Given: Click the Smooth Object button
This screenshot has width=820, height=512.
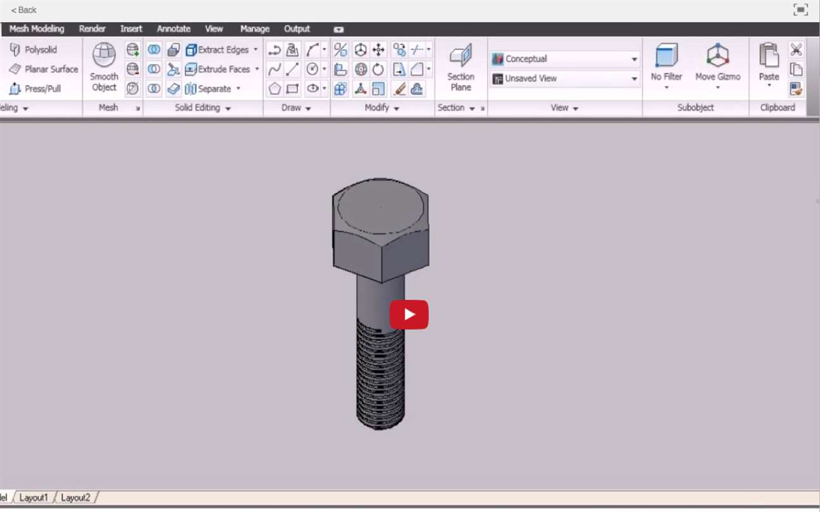Looking at the screenshot, I should (104, 68).
